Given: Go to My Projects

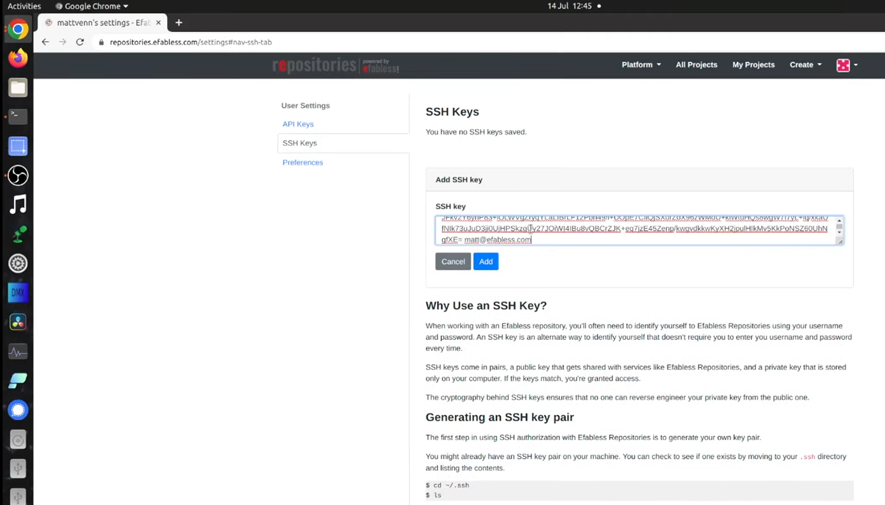Looking at the screenshot, I should pyautogui.click(x=754, y=64).
